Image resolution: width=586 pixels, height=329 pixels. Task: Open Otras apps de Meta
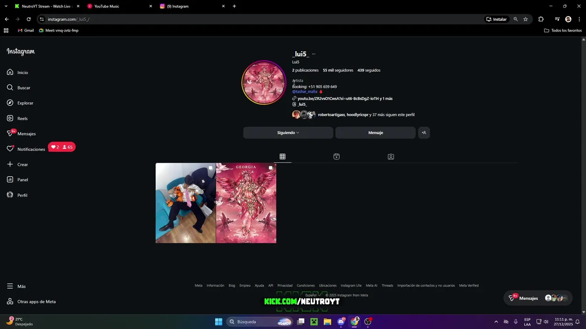point(31,302)
